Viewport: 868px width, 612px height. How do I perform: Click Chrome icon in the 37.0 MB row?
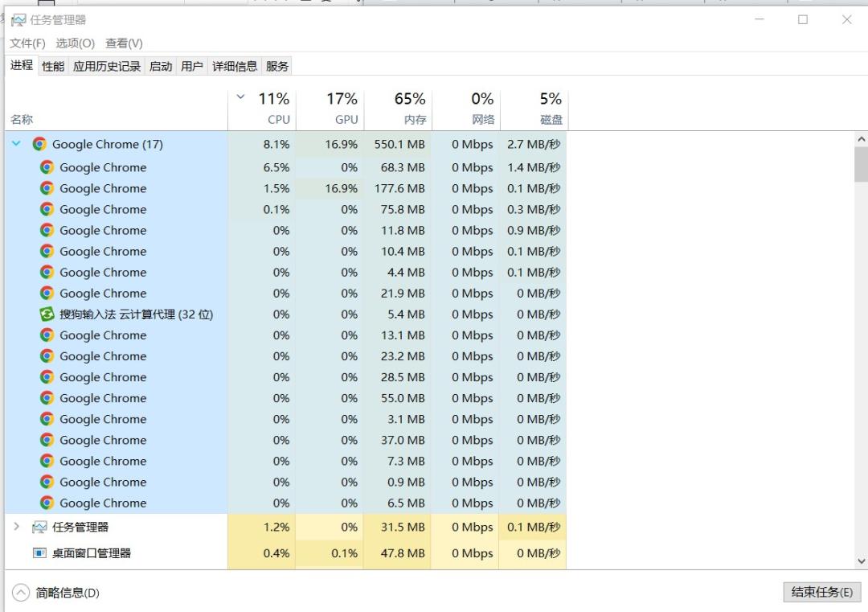(47, 440)
